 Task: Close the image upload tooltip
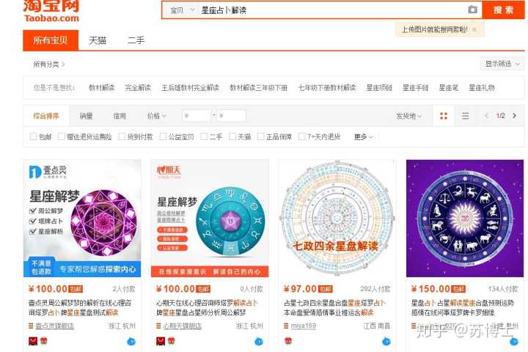click(x=474, y=29)
